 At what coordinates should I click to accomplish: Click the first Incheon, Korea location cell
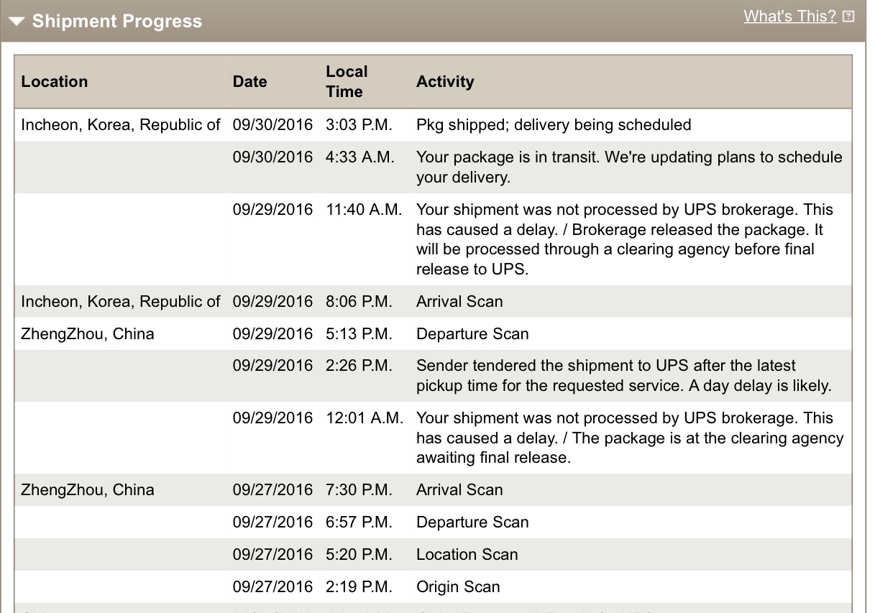[x=120, y=125]
